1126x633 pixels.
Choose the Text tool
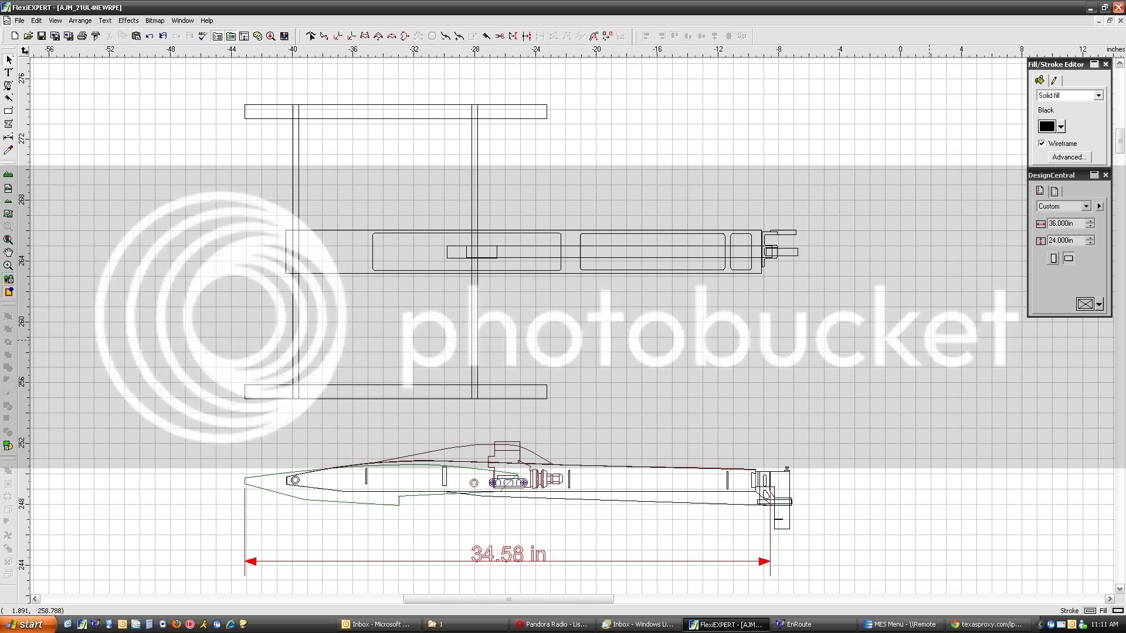coord(8,73)
